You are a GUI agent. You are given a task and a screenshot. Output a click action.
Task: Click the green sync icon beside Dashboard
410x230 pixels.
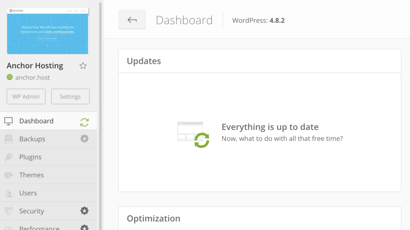(x=84, y=122)
